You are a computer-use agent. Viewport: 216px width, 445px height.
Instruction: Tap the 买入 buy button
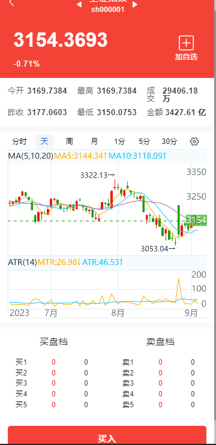point(107,435)
